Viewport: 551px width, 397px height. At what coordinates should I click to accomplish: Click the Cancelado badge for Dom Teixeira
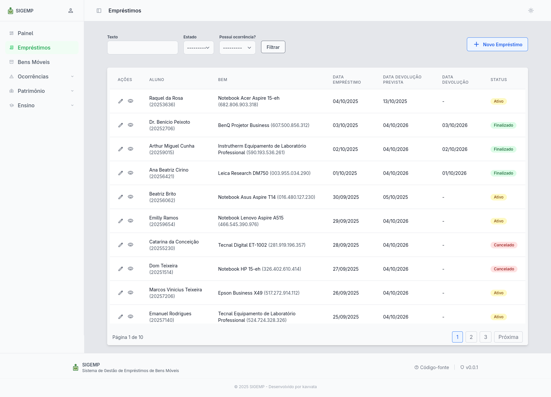click(x=504, y=269)
